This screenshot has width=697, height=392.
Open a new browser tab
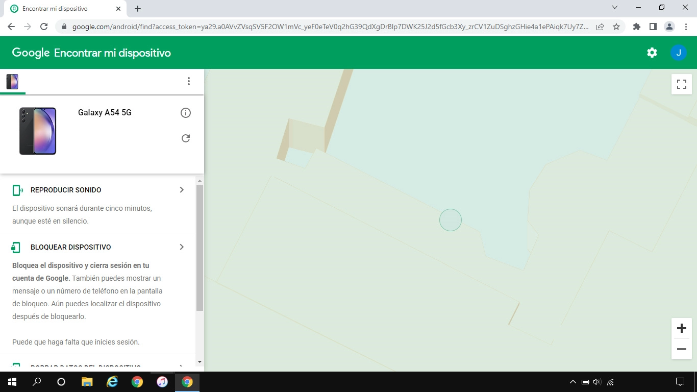click(138, 9)
